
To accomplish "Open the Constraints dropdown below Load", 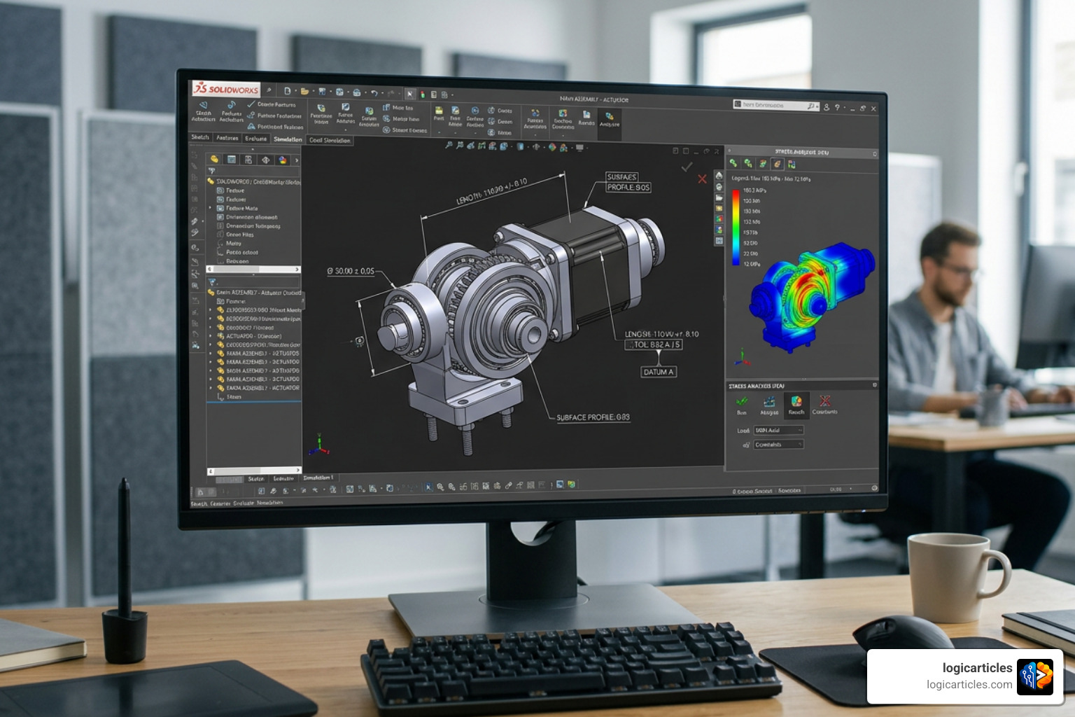I will [779, 445].
